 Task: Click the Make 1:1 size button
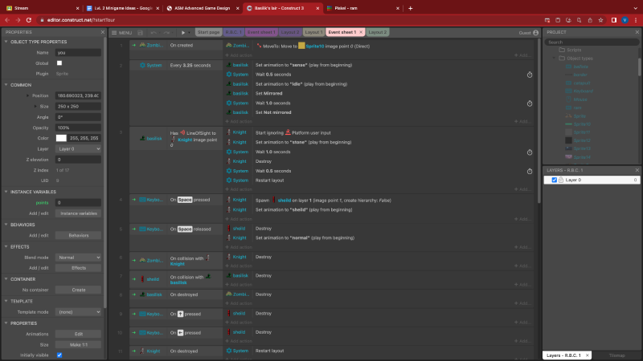[x=78, y=343]
